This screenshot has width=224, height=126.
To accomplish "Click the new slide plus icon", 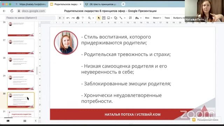I will (x=60, y=18).
